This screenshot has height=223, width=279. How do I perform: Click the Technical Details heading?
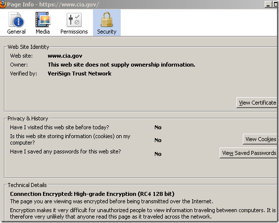27,185
